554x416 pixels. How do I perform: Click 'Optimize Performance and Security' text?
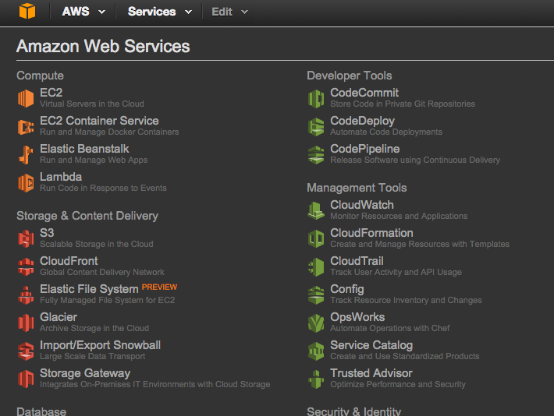pyautogui.click(x=398, y=384)
